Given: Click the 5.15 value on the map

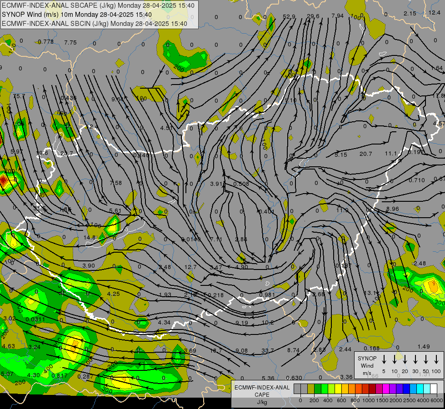Looking at the screenshot, I should pos(341,155).
